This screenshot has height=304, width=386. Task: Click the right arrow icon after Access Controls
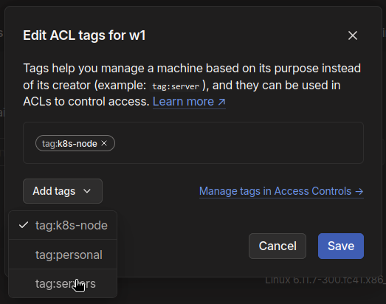tap(359, 191)
